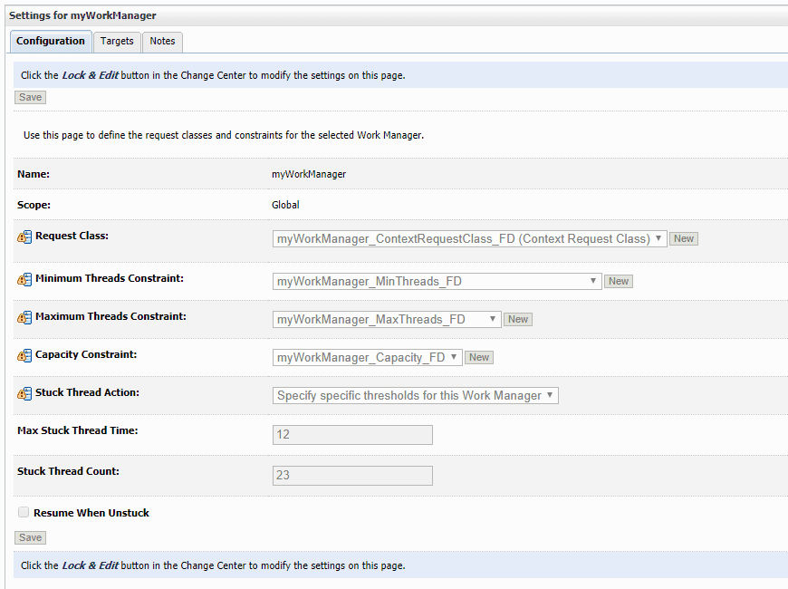Viewport: 788px width, 589px height.
Task: Open the Request Class dropdown
Action: coord(469,239)
